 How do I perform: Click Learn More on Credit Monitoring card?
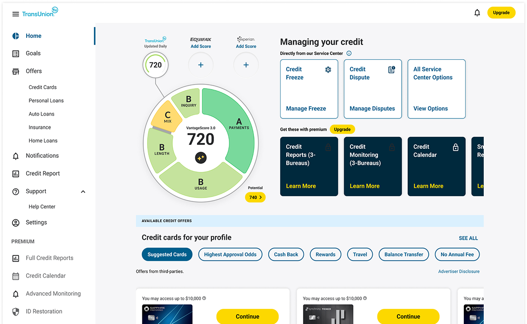tap(365, 186)
